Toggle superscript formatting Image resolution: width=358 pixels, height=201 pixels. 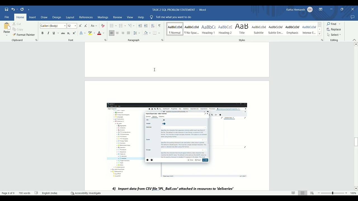point(74,33)
